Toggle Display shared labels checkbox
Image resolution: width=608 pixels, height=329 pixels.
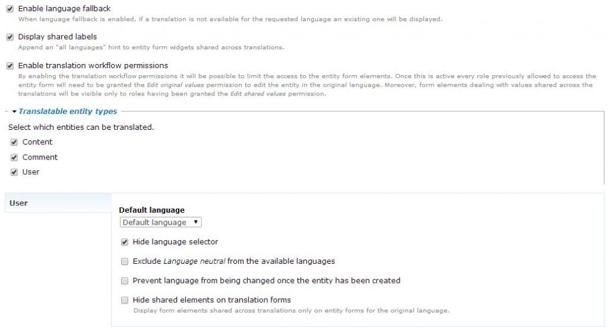pyautogui.click(x=10, y=37)
